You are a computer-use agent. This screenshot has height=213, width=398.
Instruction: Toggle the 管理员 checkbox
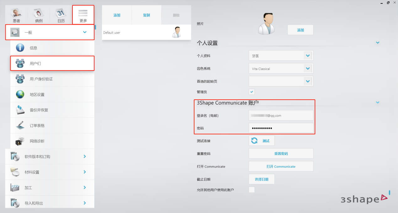pyautogui.click(x=252, y=92)
